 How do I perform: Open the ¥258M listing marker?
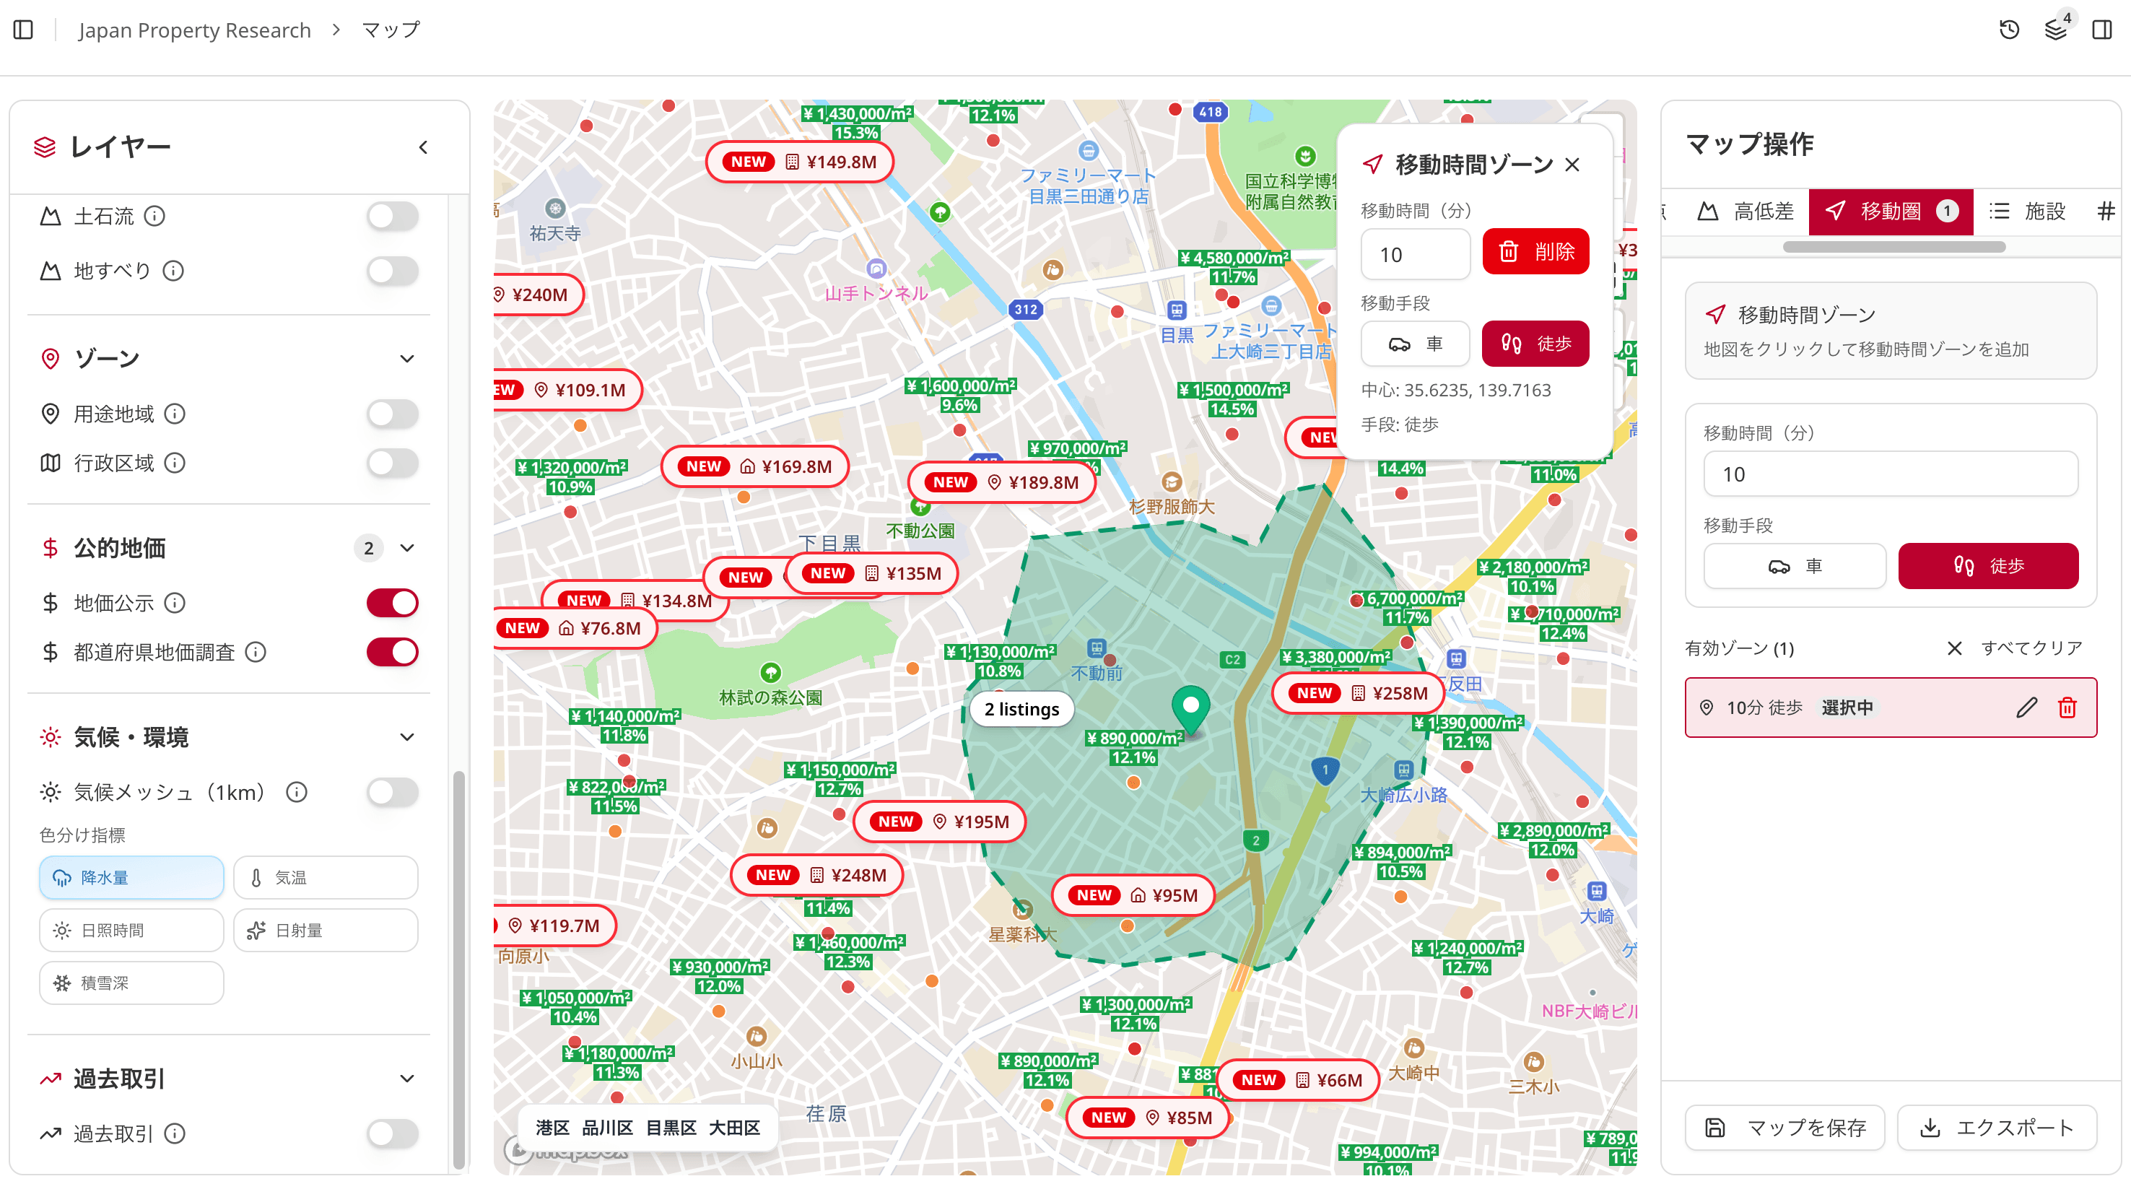point(1359,693)
